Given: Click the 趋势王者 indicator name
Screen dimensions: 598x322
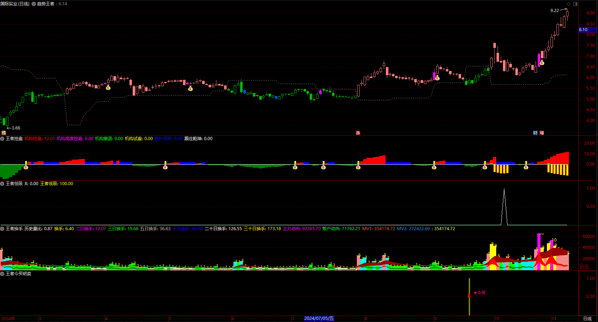Looking at the screenshot, I should pos(46,4).
